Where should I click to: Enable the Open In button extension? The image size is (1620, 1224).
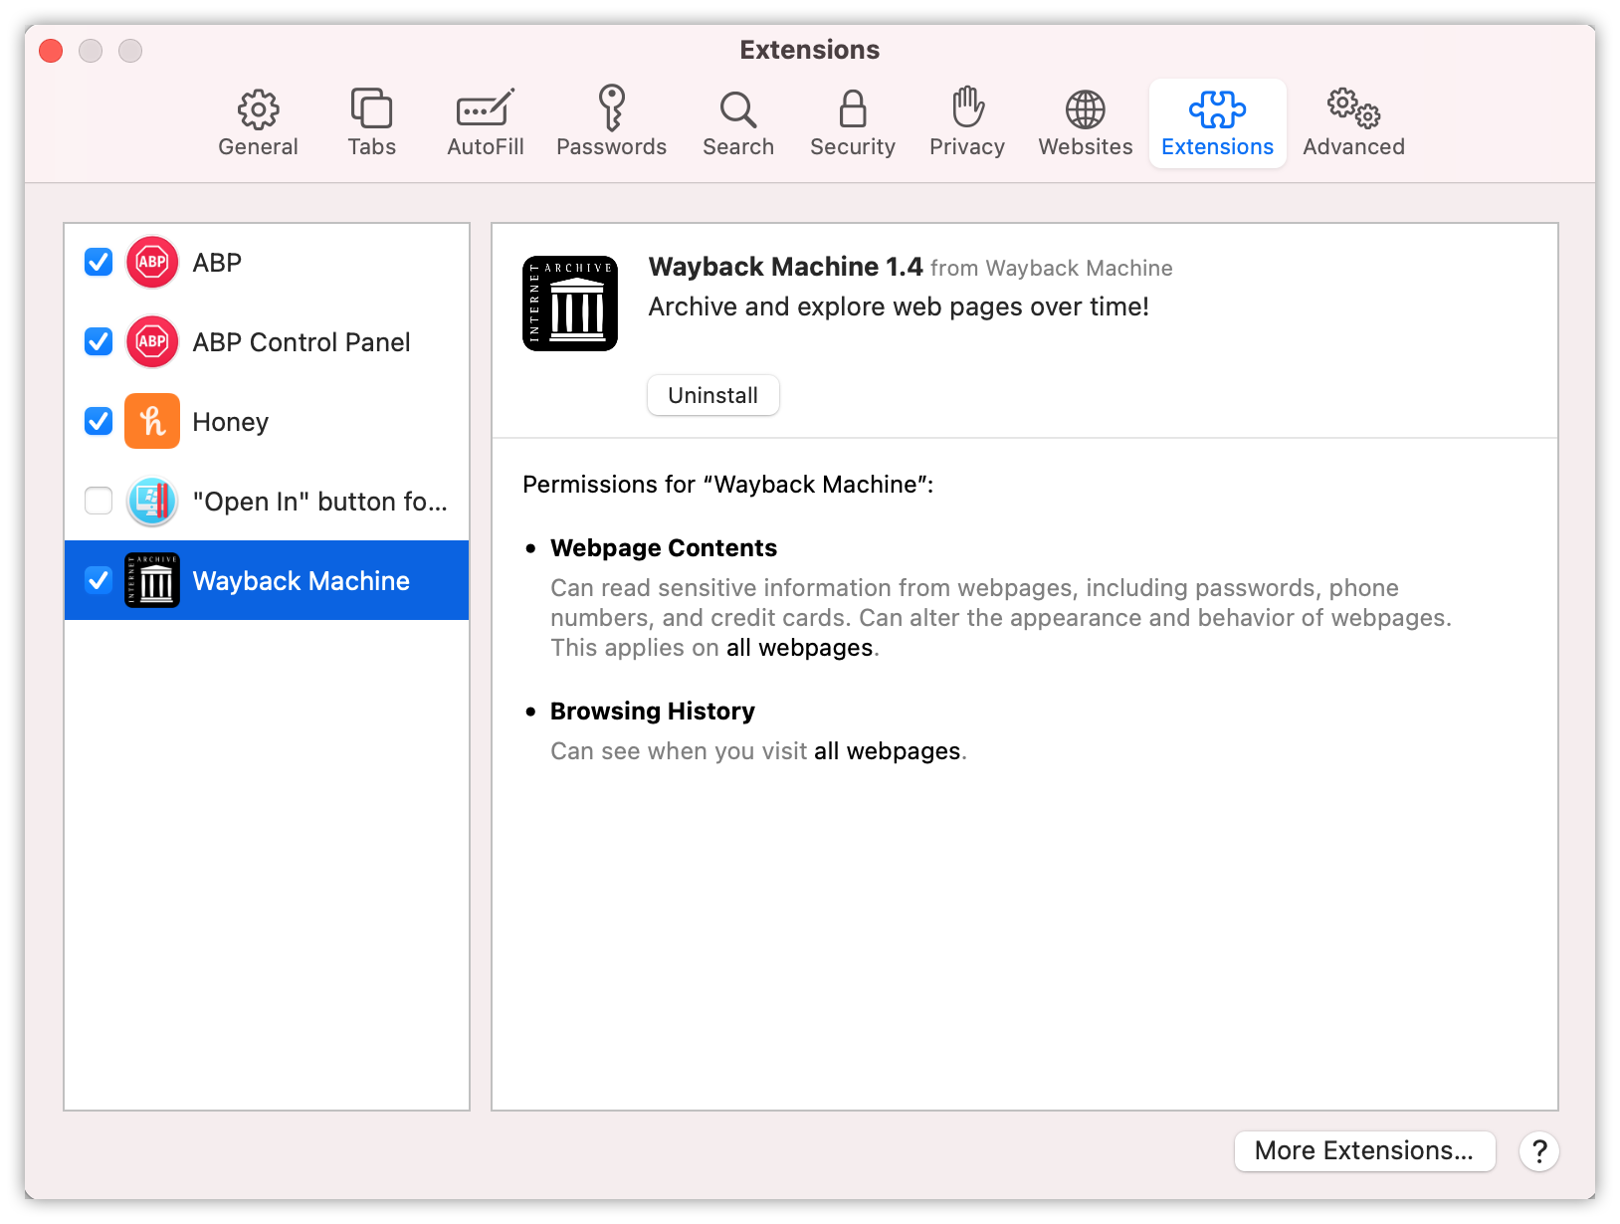coord(98,501)
